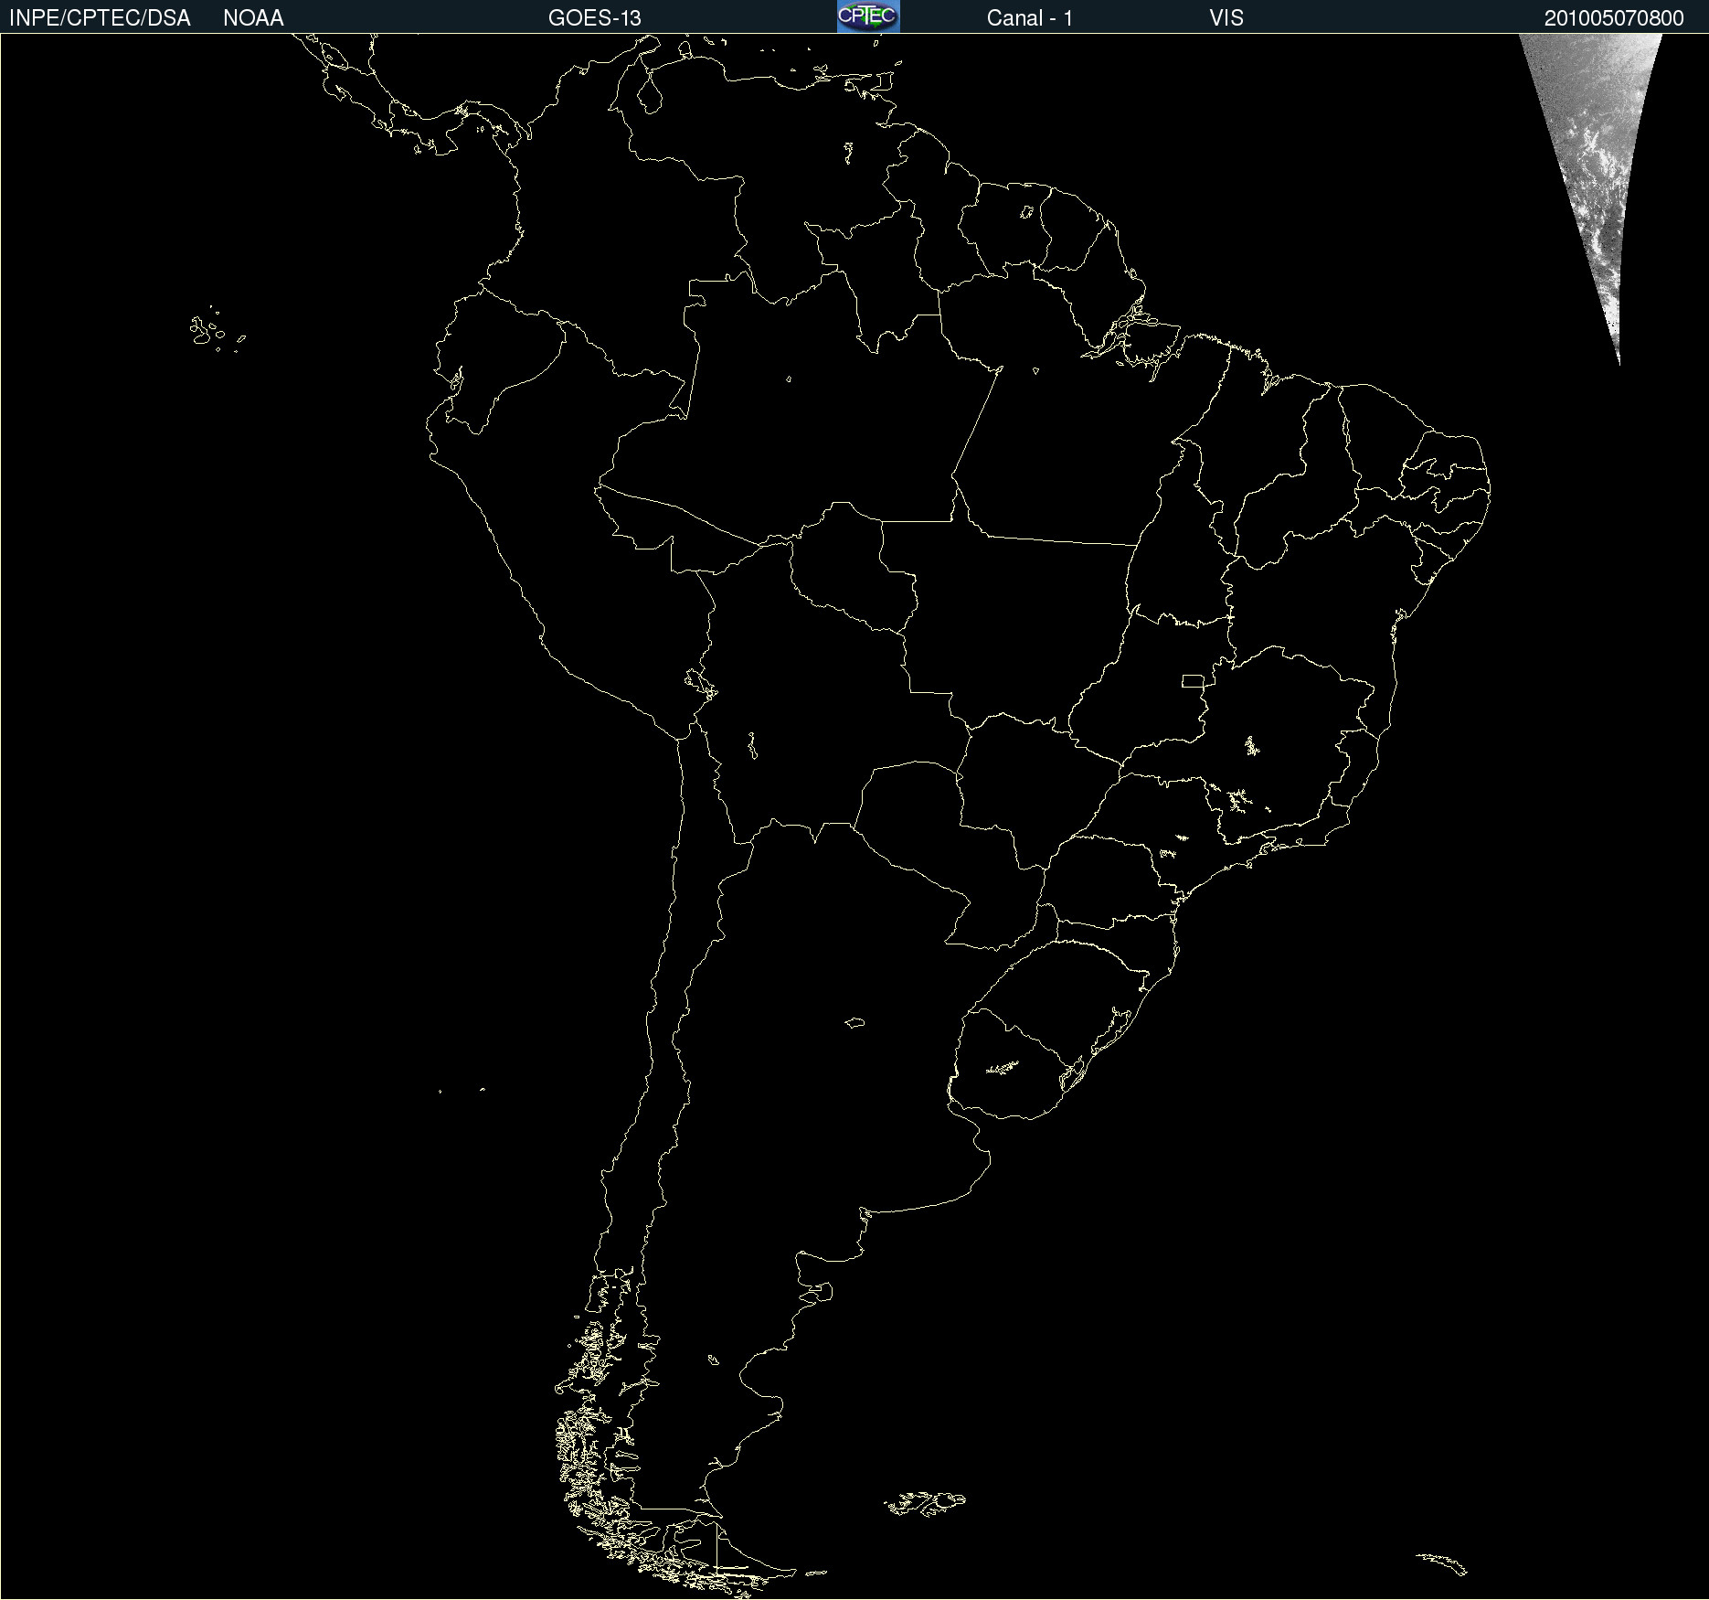The image size is (1709, 1600).
Task: Click the VIS channel label
Action: point(1226,18)
